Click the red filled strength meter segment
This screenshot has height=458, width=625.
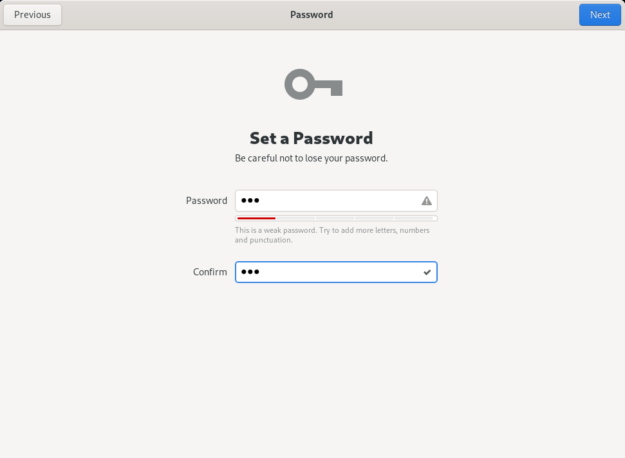pos(256,219)
